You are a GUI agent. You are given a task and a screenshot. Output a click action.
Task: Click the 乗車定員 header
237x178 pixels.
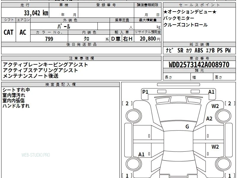(x=122, y=20)
